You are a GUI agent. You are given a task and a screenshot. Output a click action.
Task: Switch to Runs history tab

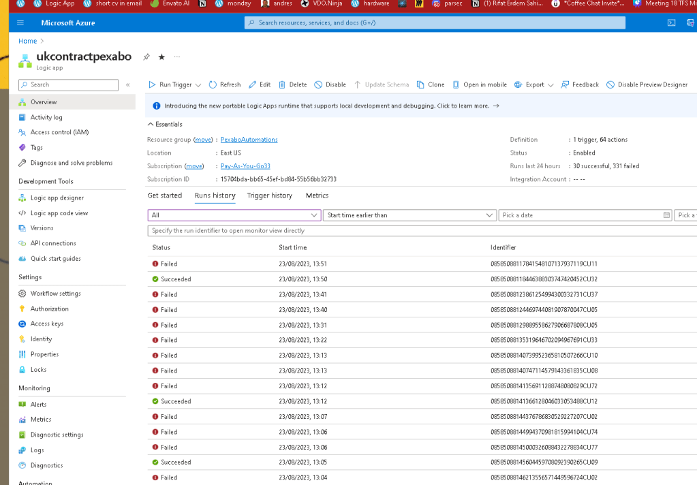215,195
